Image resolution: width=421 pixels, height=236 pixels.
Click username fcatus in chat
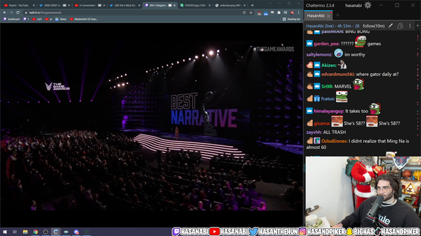click(x=328, y=99)
